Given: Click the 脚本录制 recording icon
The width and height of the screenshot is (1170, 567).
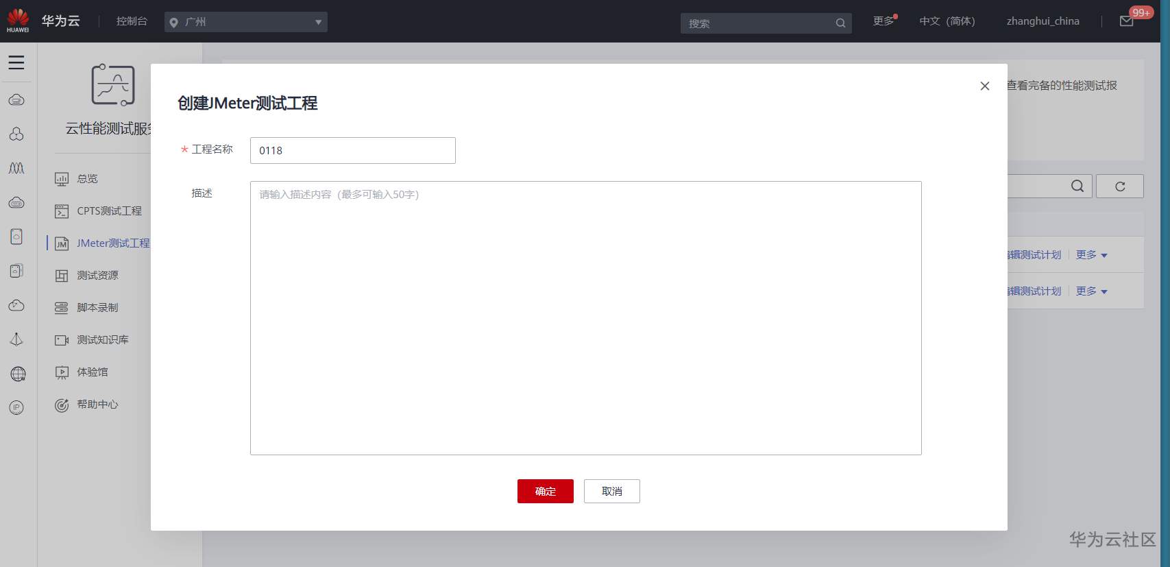Looking at the screenshot, I should click(62, 308).
